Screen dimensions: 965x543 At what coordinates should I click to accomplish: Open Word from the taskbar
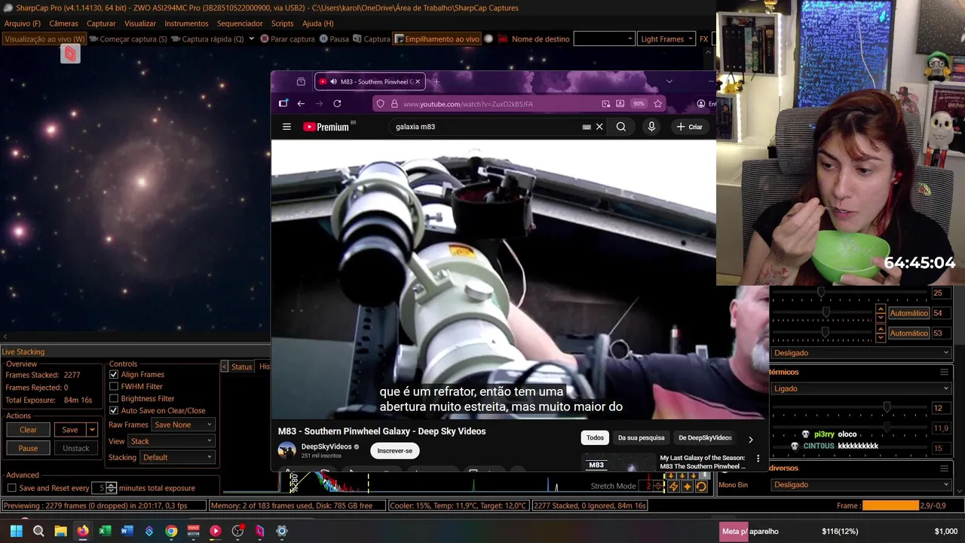[127, 531]
